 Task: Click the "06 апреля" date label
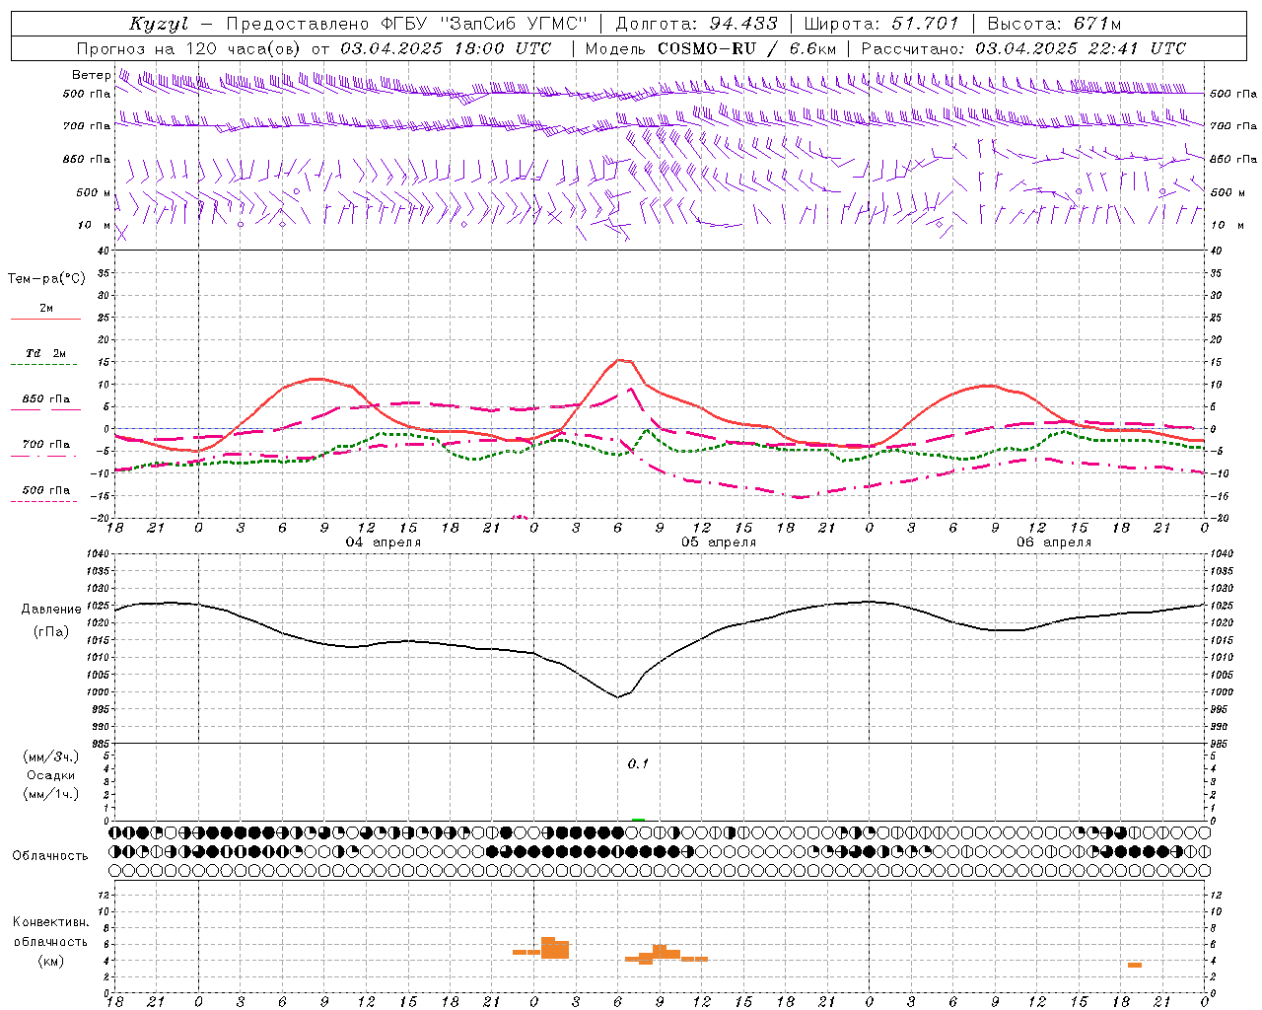pos(1054,542)
